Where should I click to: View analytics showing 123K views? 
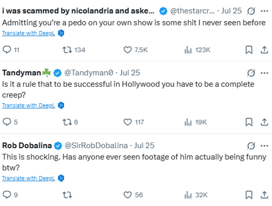pos(188,49)
